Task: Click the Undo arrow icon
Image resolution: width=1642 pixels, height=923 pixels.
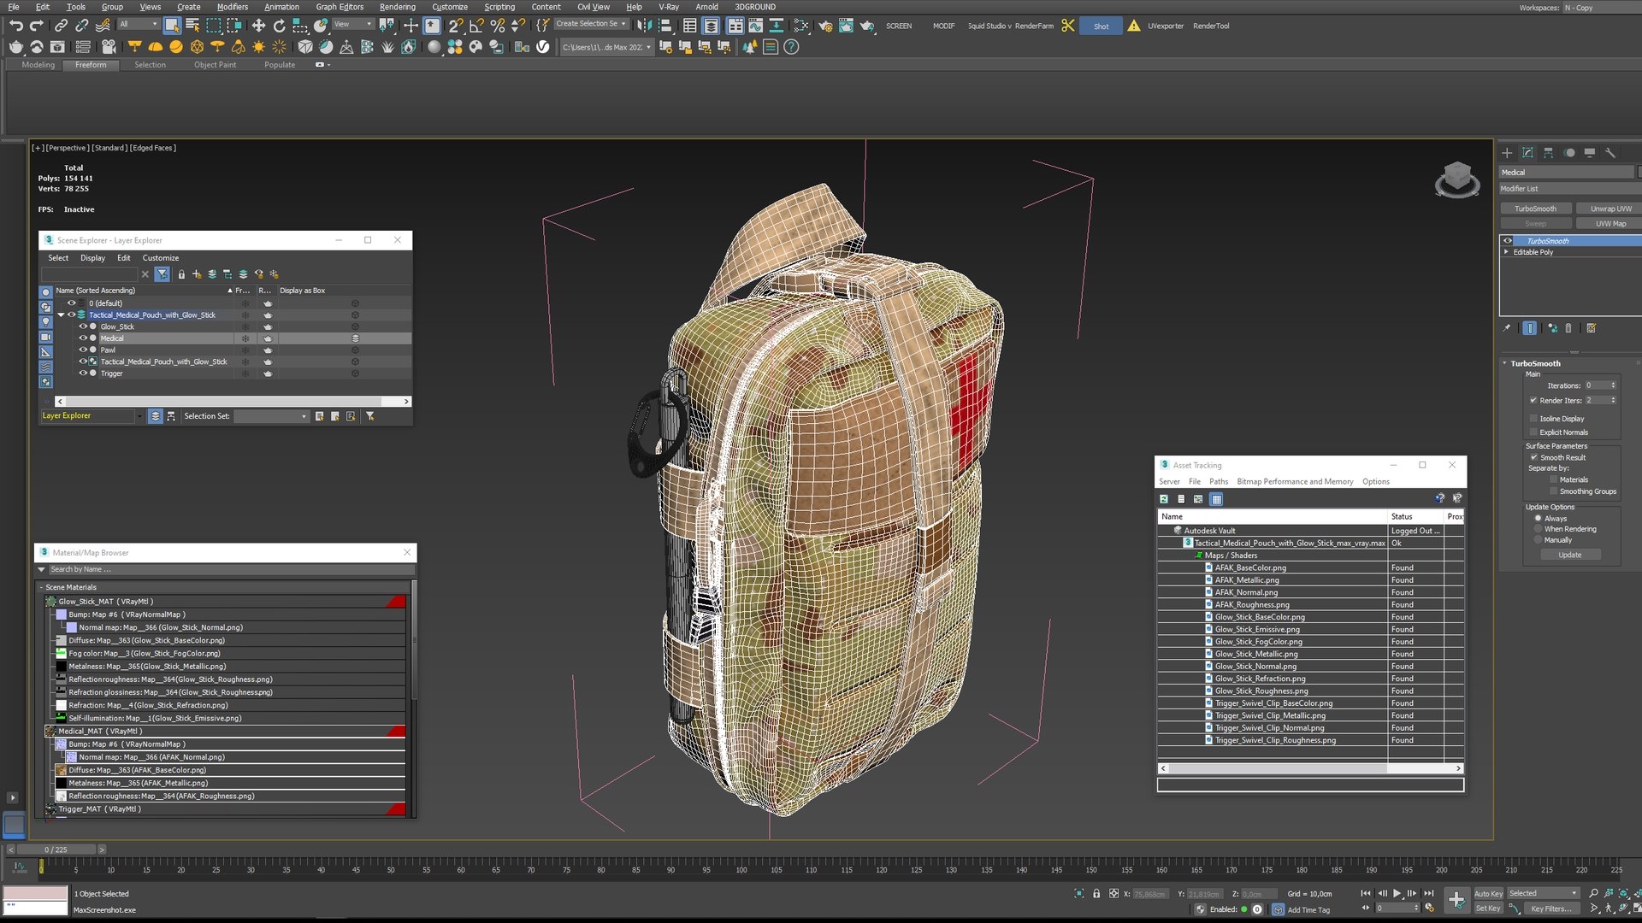Action: tap(16, 26)
